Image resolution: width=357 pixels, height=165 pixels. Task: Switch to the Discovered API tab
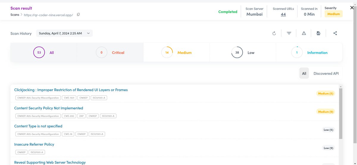pyautogui.click(x=326, y=73)
